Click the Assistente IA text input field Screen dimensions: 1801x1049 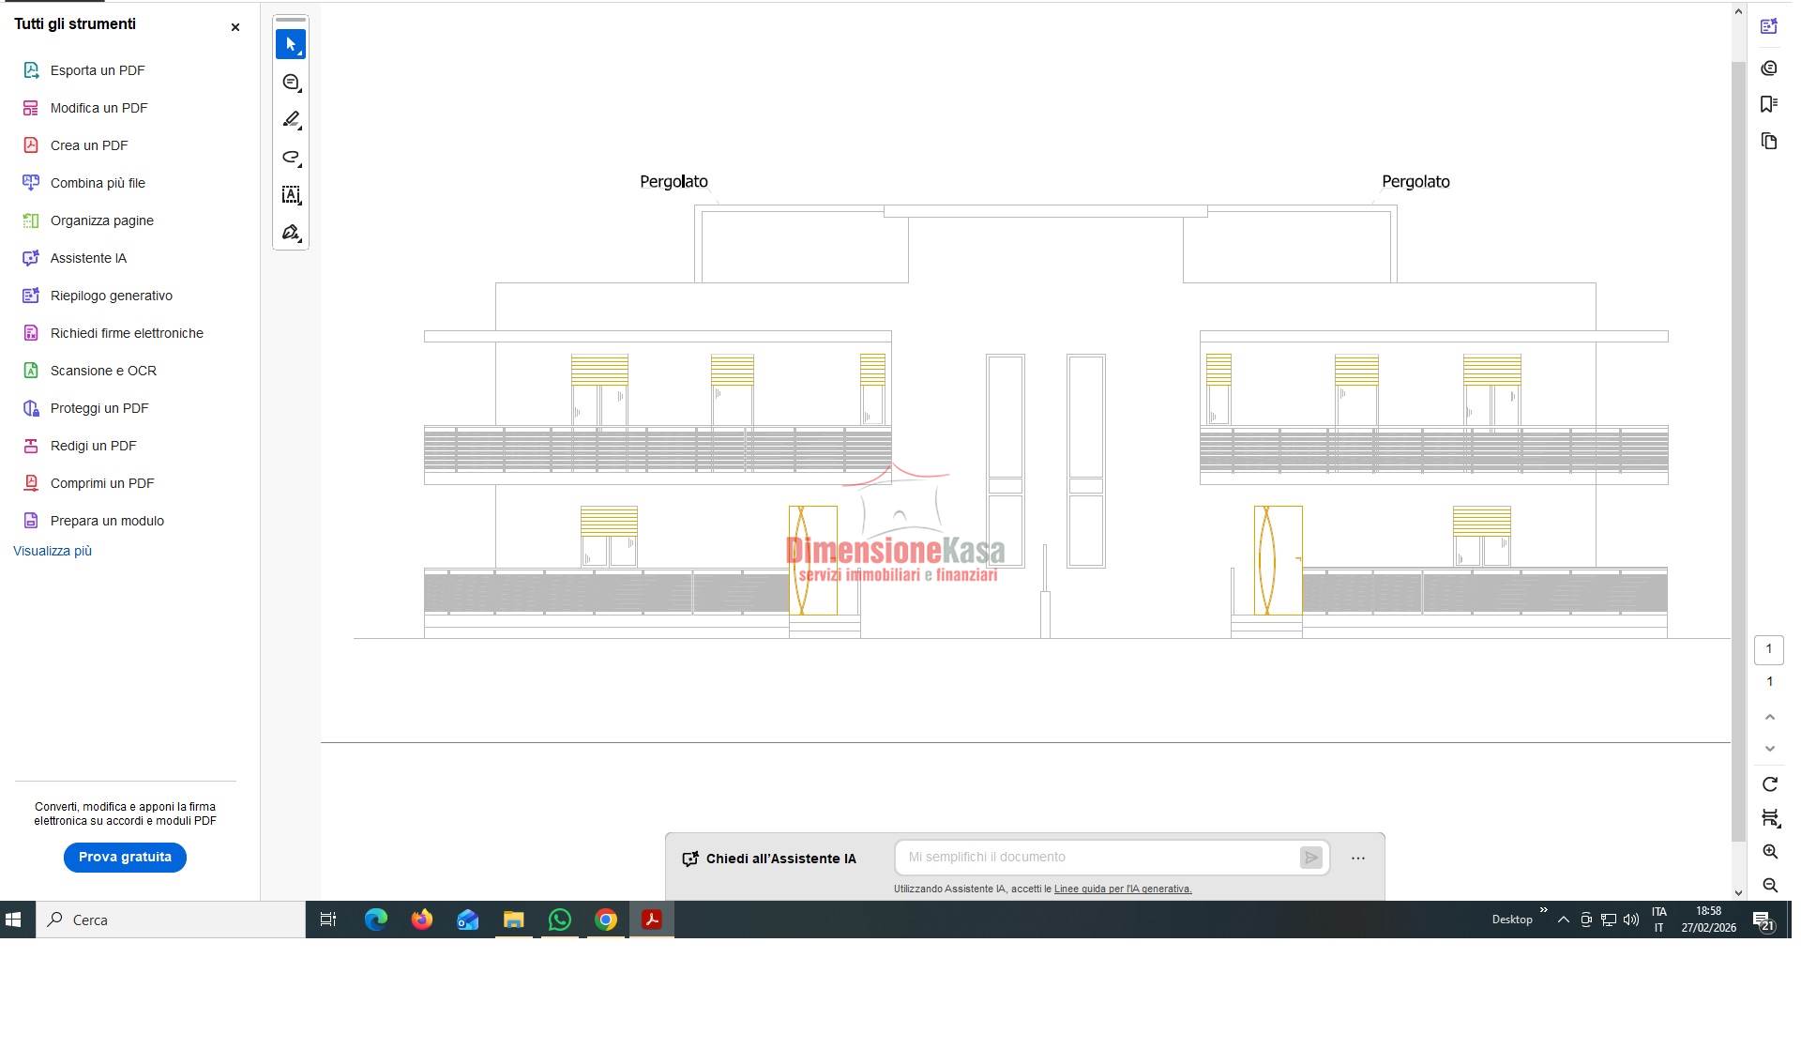(1097, 858)
